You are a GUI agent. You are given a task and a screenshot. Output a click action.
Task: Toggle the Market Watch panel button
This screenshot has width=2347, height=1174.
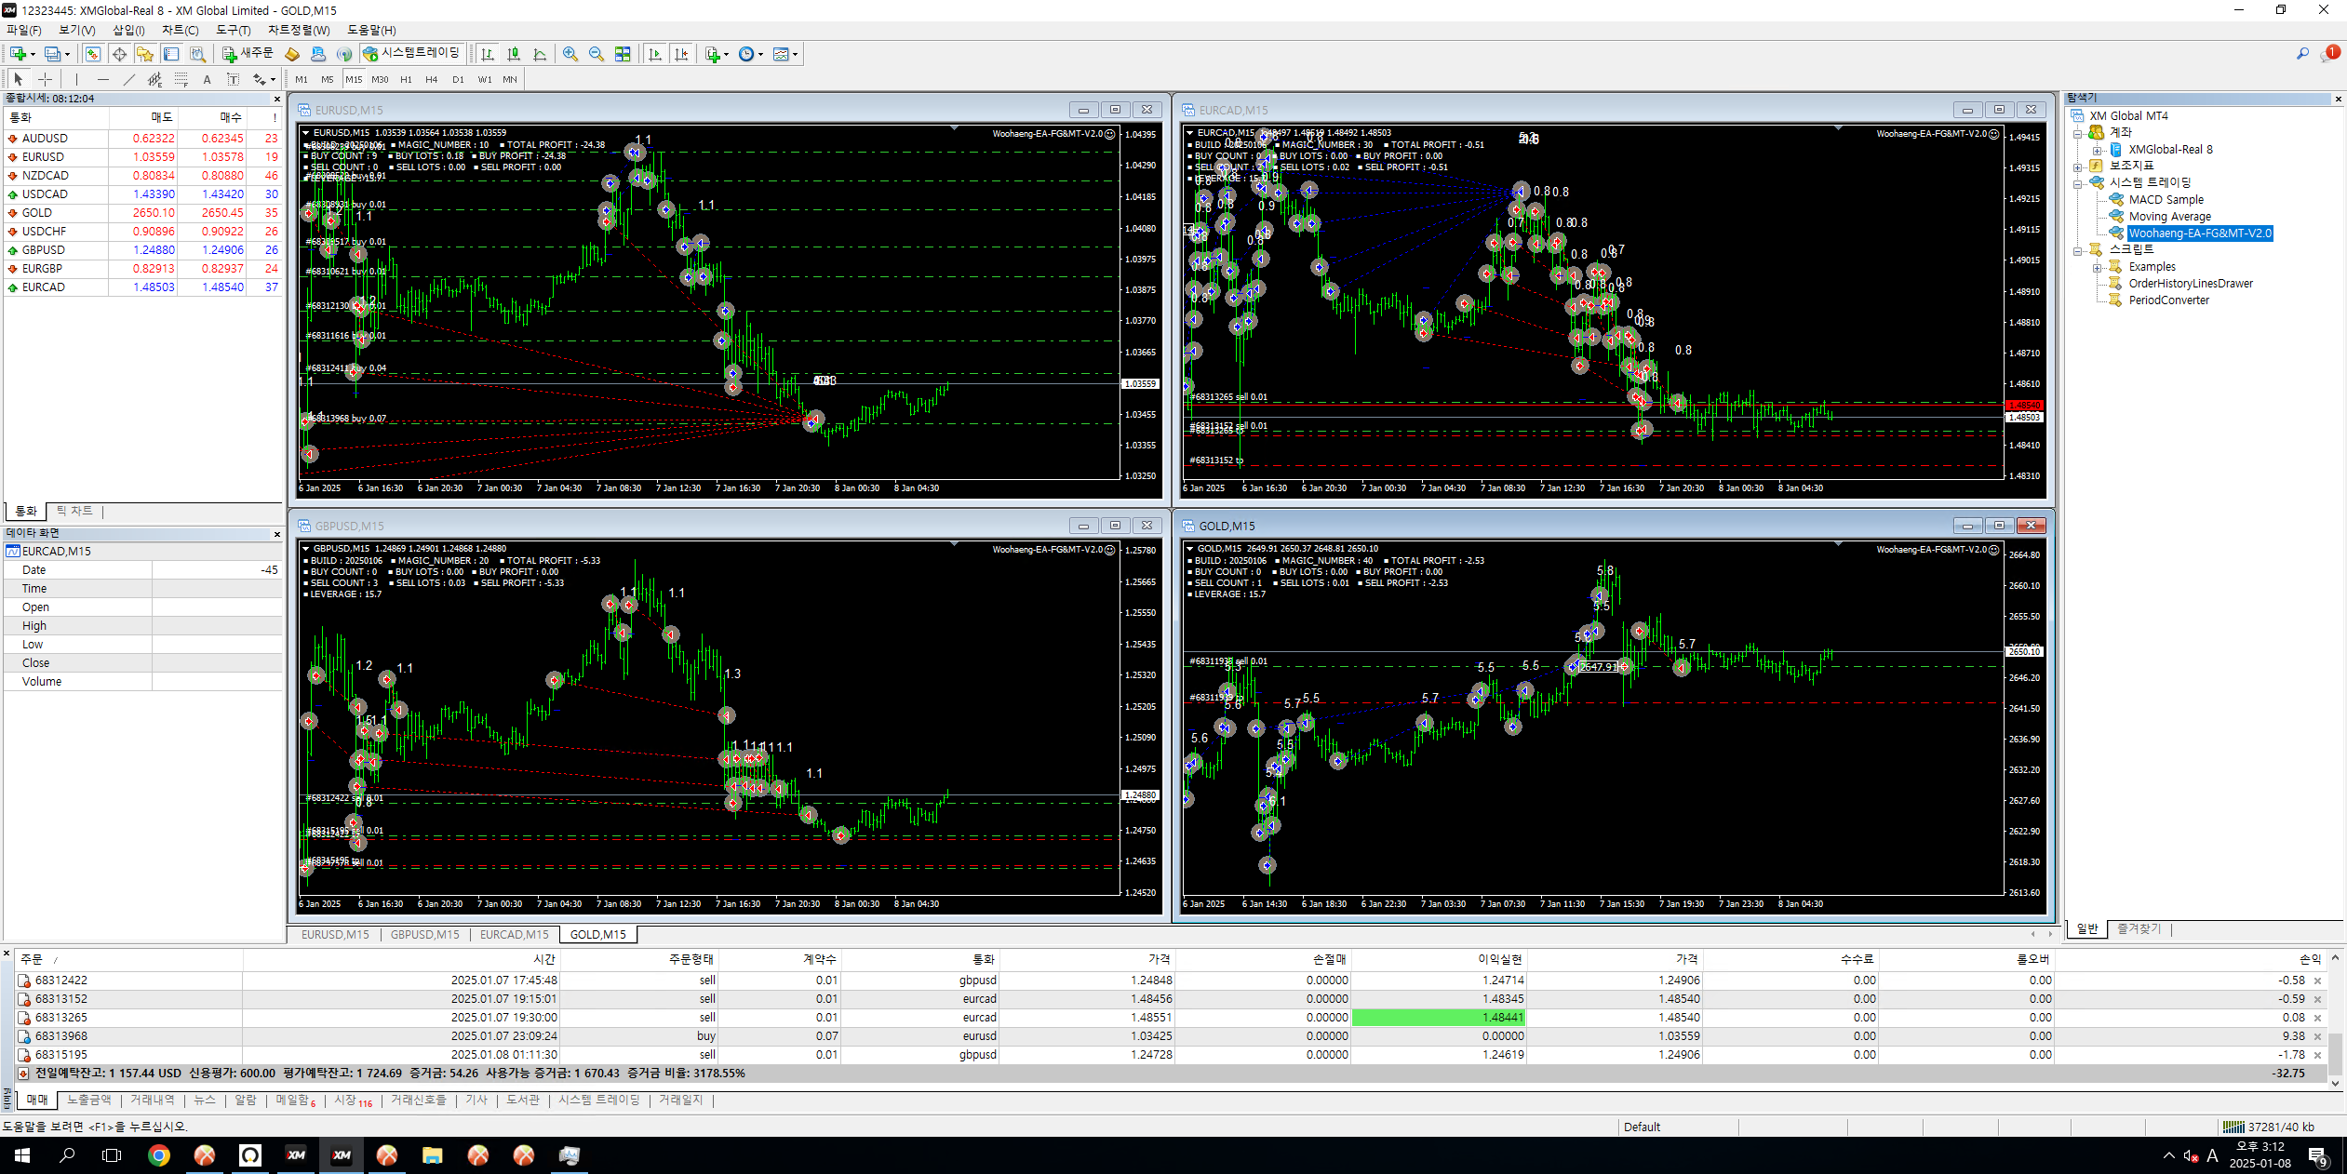coord(93,55)
